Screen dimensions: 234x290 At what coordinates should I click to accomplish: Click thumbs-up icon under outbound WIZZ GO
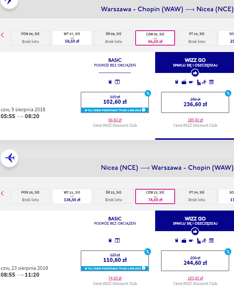coord(195,73)
